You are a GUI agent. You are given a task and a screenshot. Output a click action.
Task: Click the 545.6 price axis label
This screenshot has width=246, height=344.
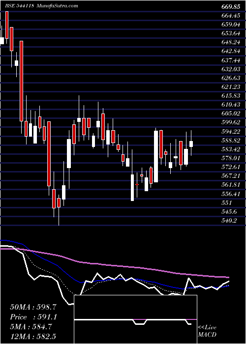229,211
